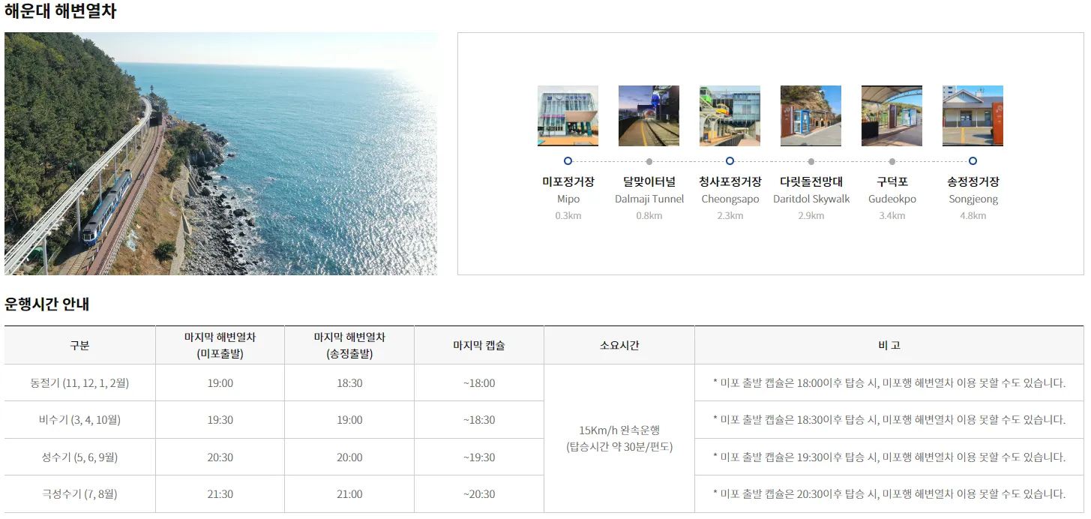Toggle the Cheongsapo route marker dot
The height and width of the screenshot is (519, 1091).
pos(730,160)
